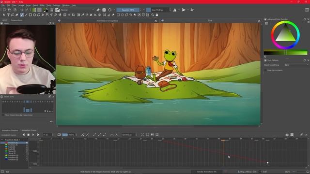Select the Rectangle shape tool

pos(30,15)
